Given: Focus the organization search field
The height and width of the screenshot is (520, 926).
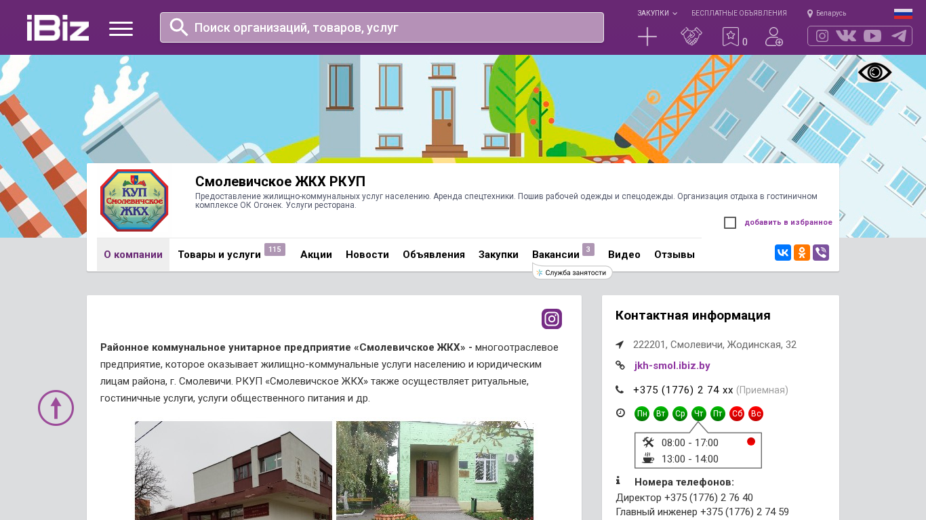Looking at the screenshot, I should (x=382, y=27).
